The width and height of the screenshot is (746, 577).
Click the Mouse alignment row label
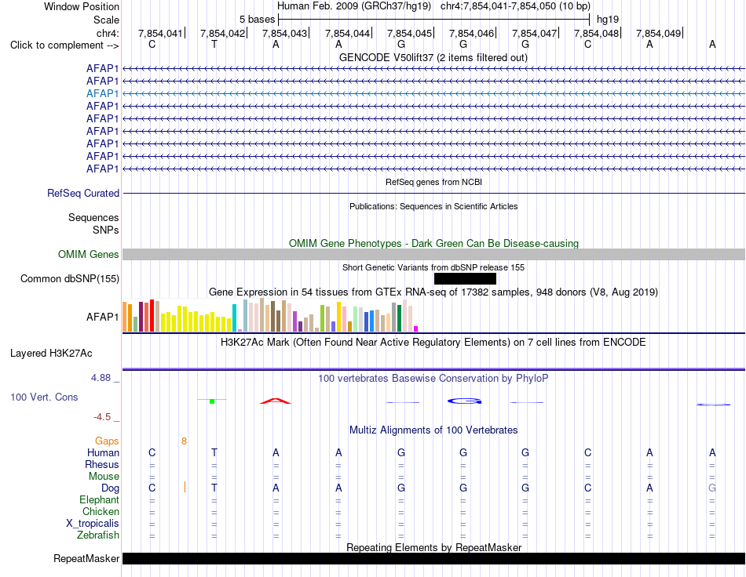pos(104,477)
